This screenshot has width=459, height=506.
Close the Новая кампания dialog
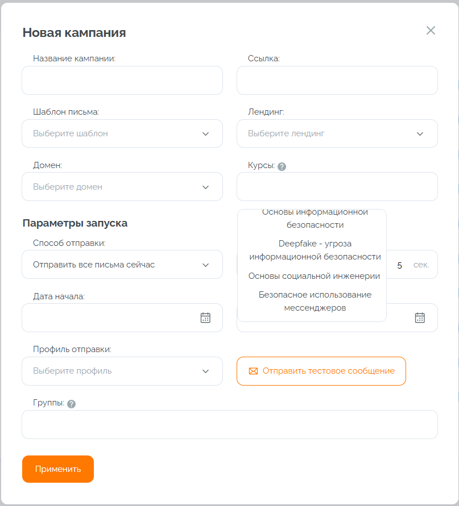[x=431, y=31]
